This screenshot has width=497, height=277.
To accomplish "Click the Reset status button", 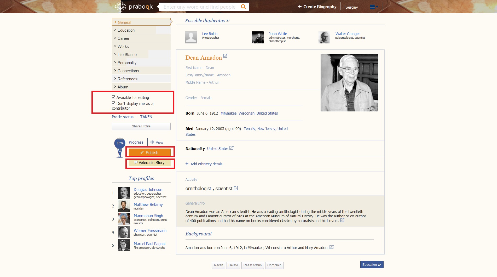I will tap(252, 265).
